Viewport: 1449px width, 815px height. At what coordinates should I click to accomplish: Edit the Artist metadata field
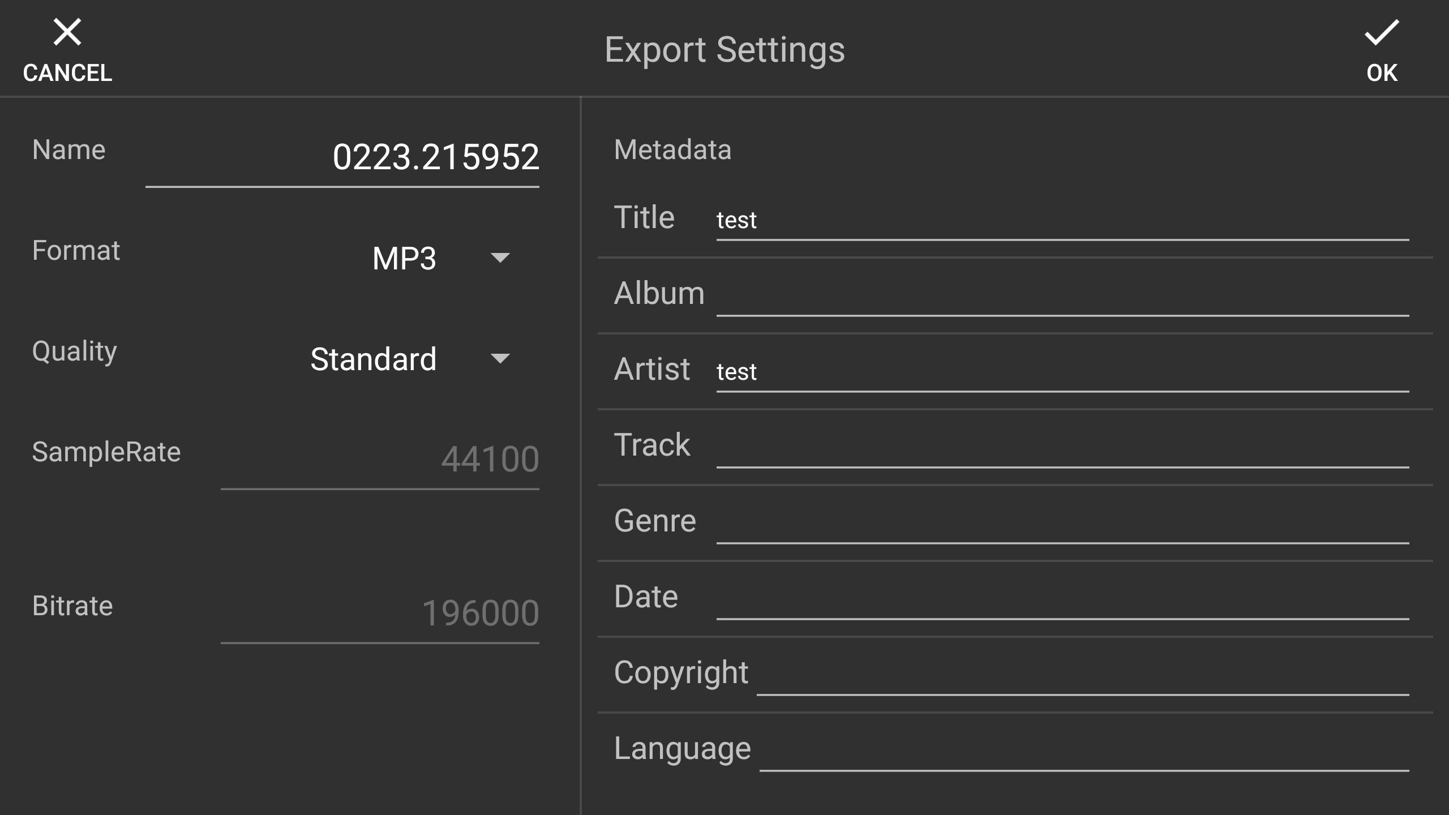(x=1062, y=372)
